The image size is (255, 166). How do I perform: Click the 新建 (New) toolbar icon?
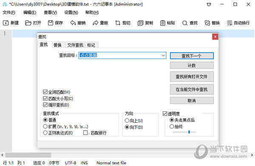pos(6,23)
